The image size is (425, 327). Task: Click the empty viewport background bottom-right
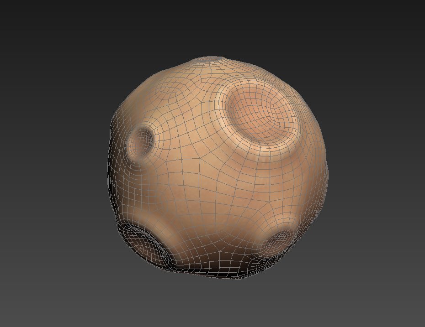tap(384, 296)
